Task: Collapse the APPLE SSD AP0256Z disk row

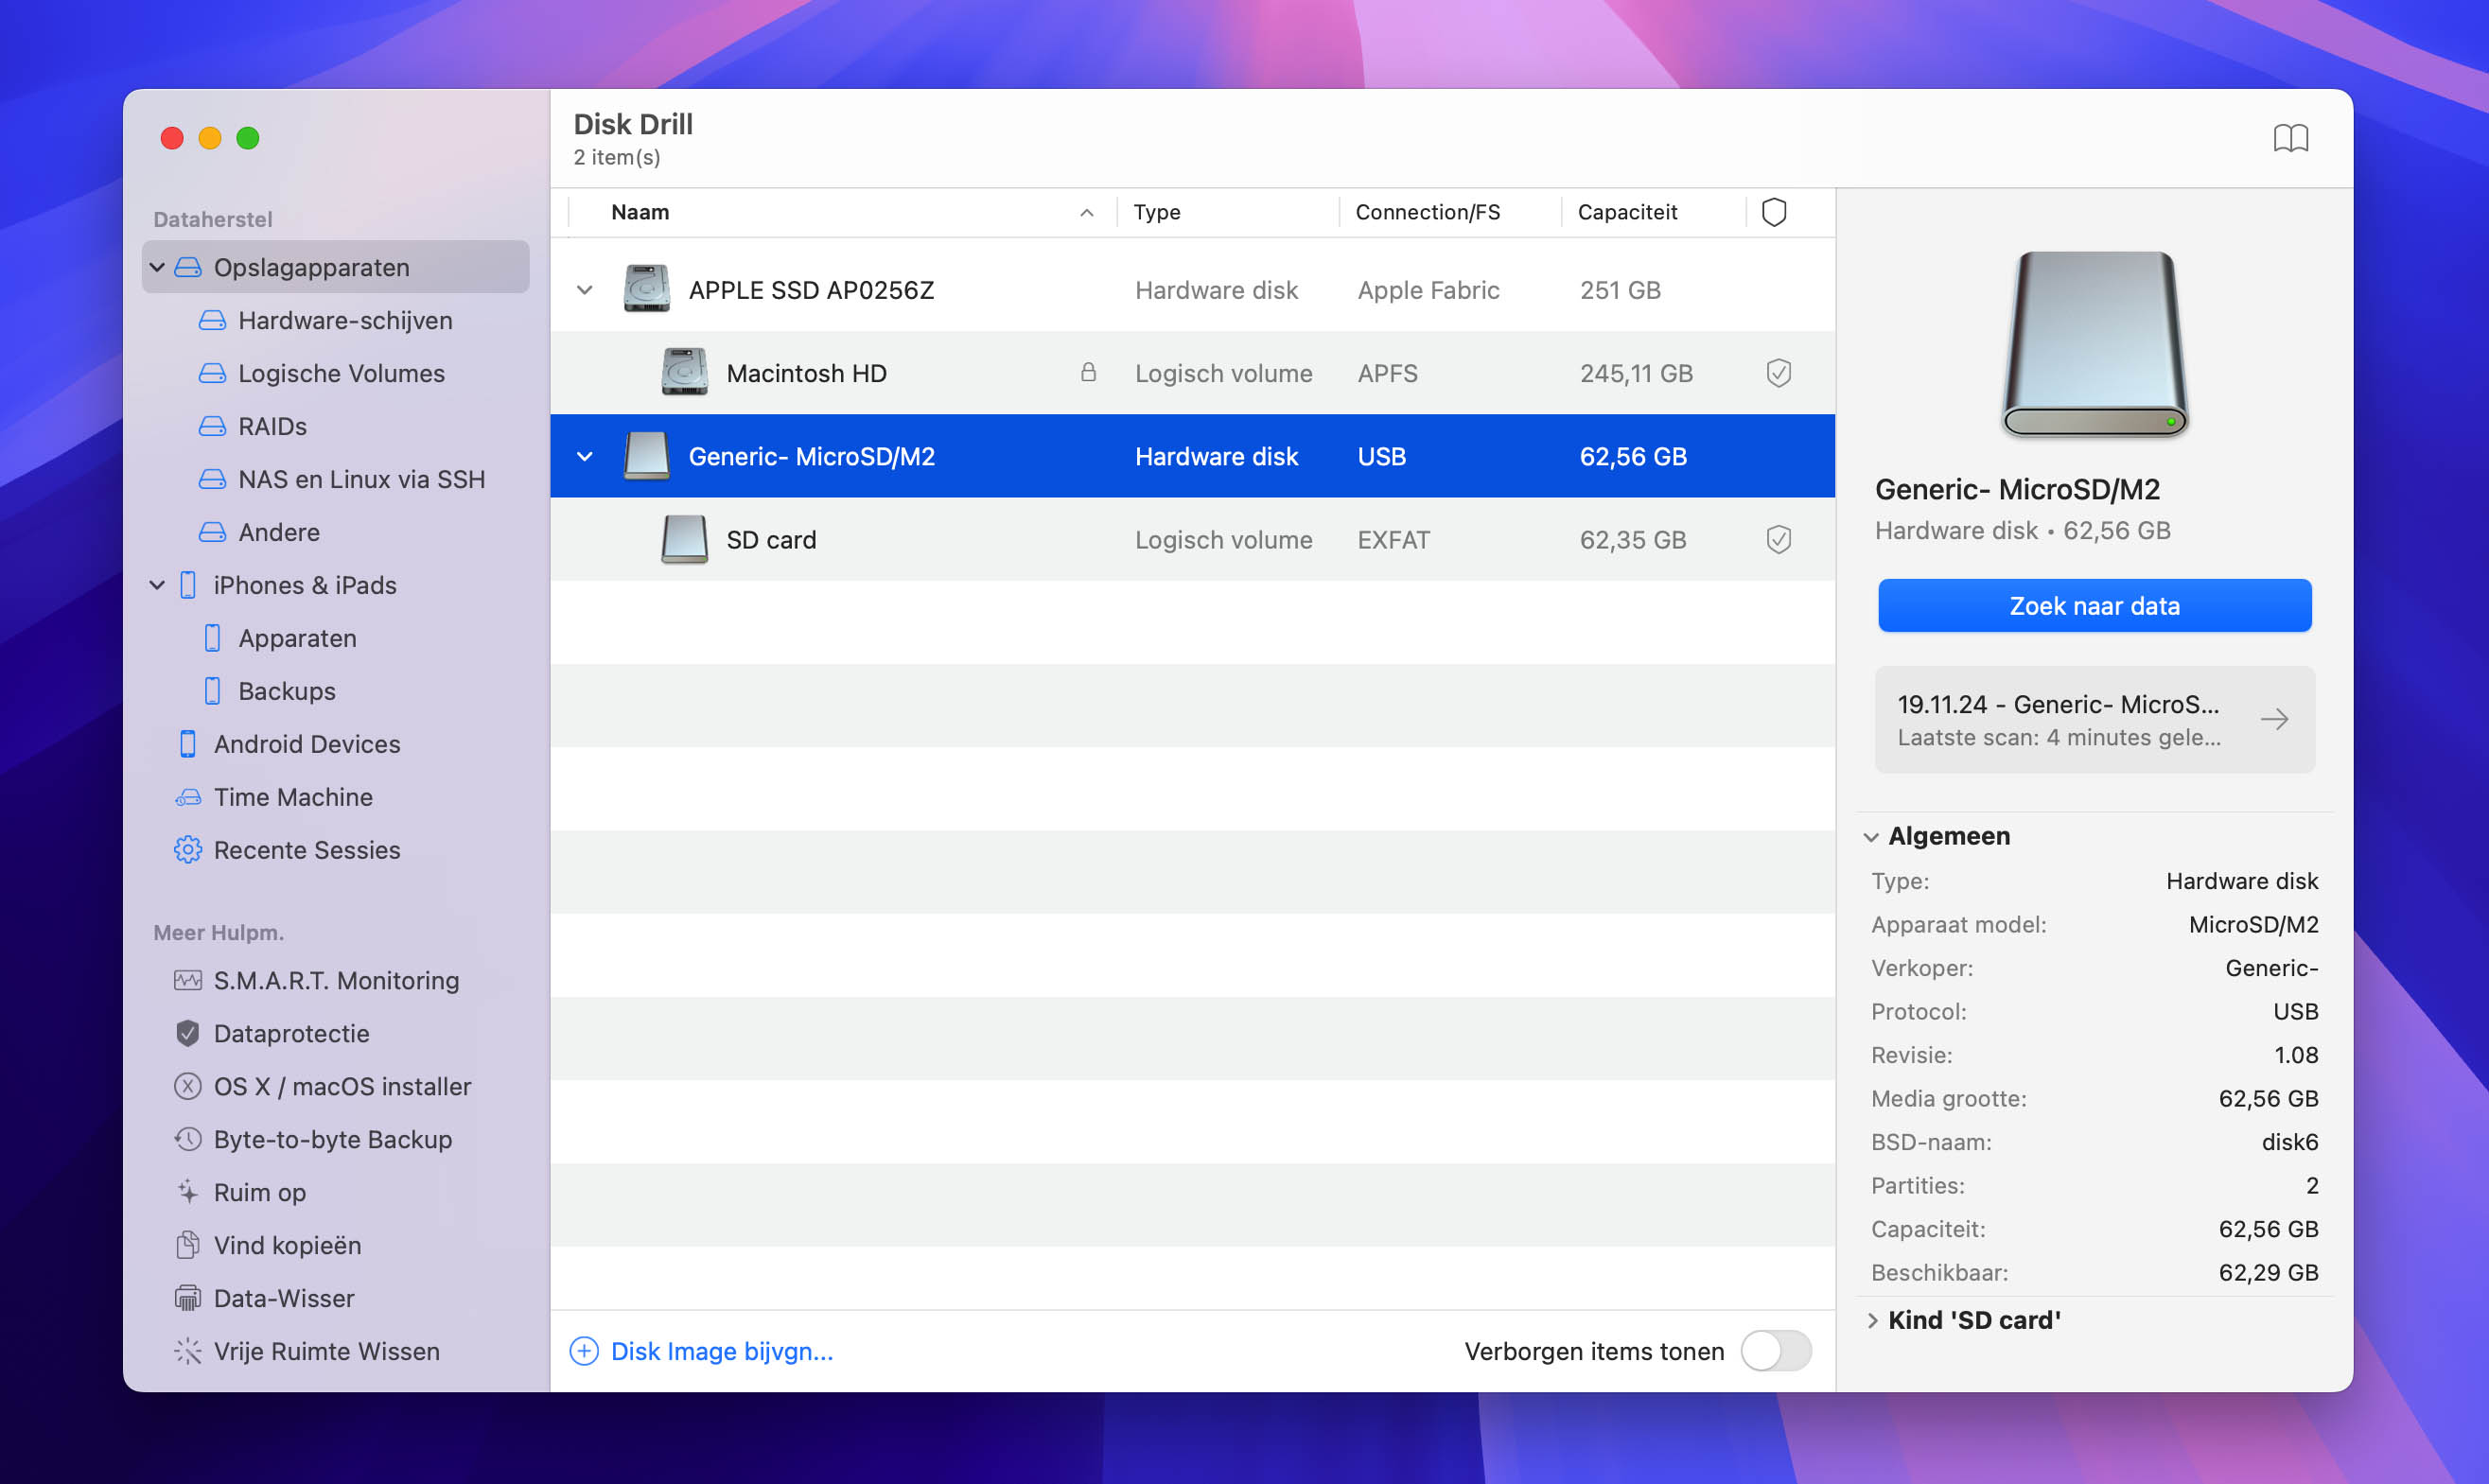Action: tap(585, 290)
